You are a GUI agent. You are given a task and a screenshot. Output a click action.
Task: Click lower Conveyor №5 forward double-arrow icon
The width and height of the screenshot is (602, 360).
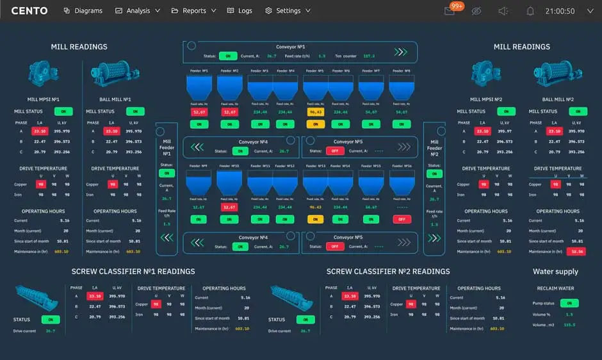(404, 242)
